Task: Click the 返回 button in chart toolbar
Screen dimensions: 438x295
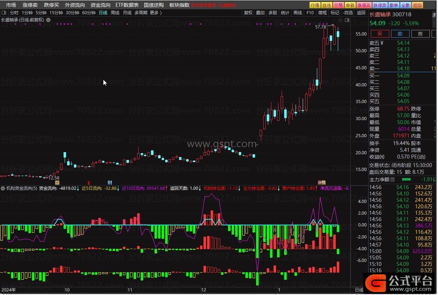Action: (361, 13)
